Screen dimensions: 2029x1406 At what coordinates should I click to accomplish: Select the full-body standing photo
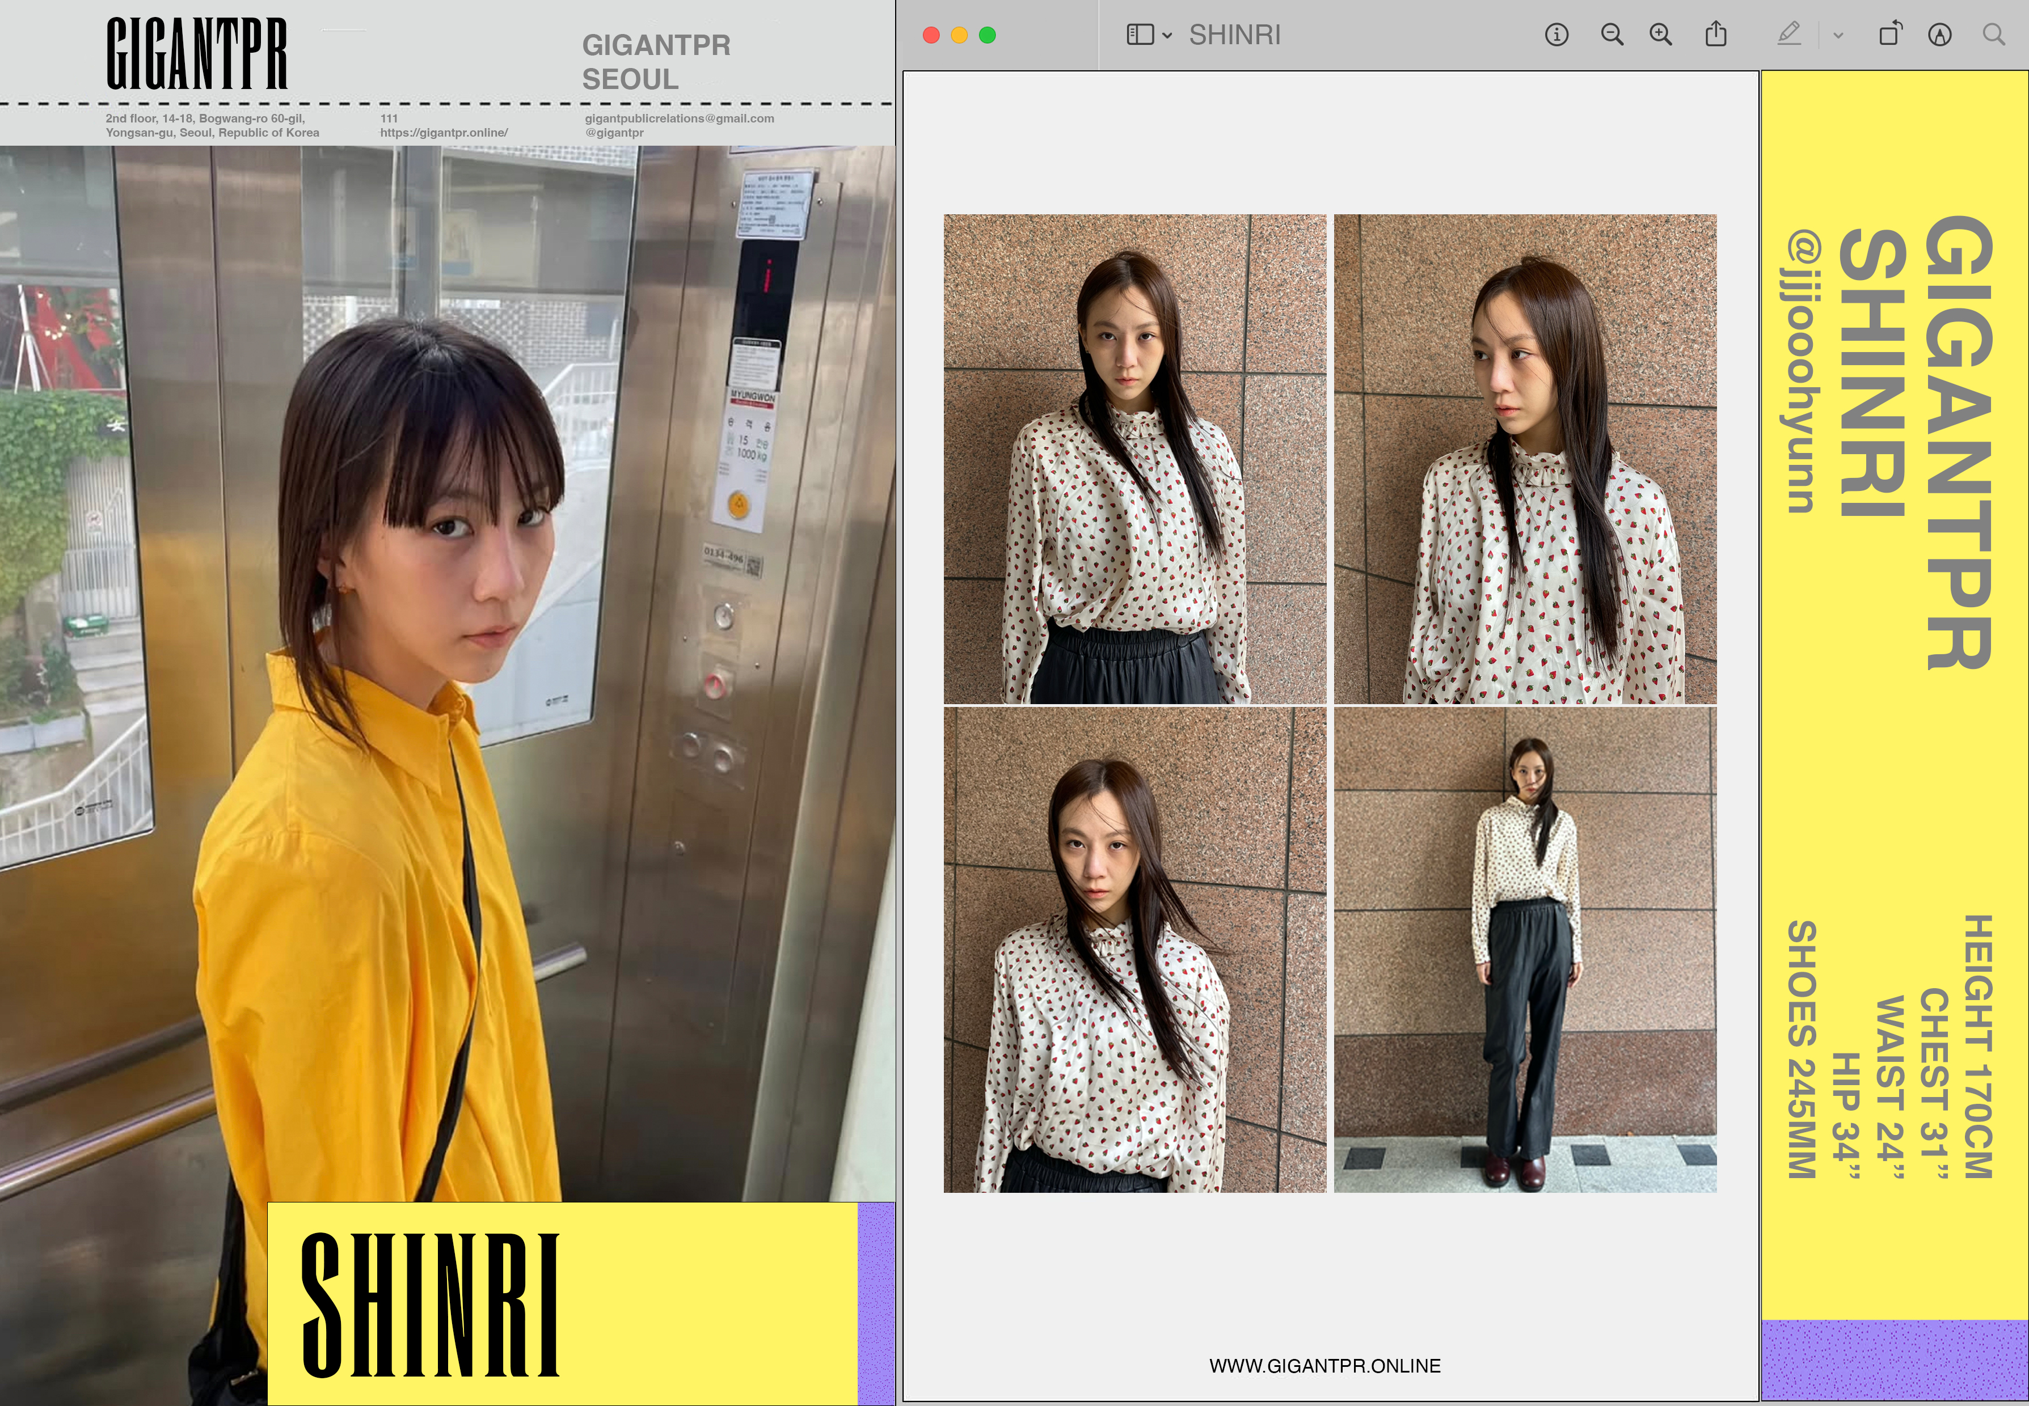point(1525,950)
